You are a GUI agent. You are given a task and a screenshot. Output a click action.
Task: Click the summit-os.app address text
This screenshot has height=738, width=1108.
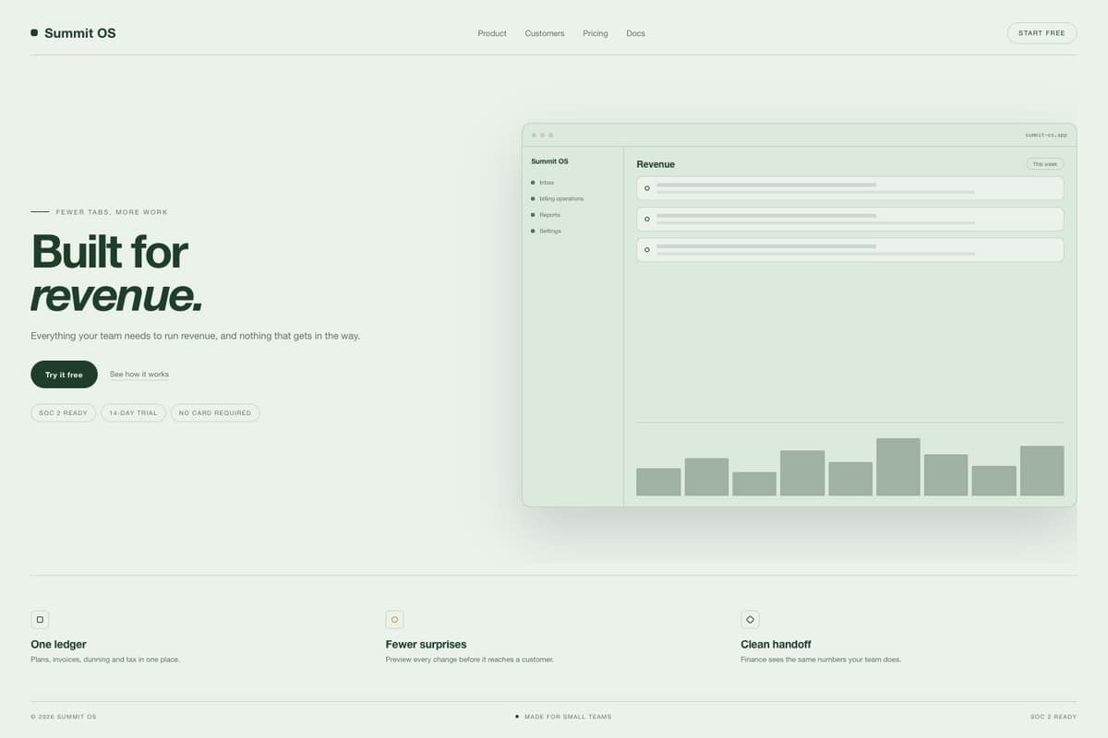point(1045,135)
